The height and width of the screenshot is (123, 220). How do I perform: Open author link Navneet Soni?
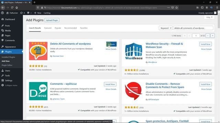coord(58,56)
